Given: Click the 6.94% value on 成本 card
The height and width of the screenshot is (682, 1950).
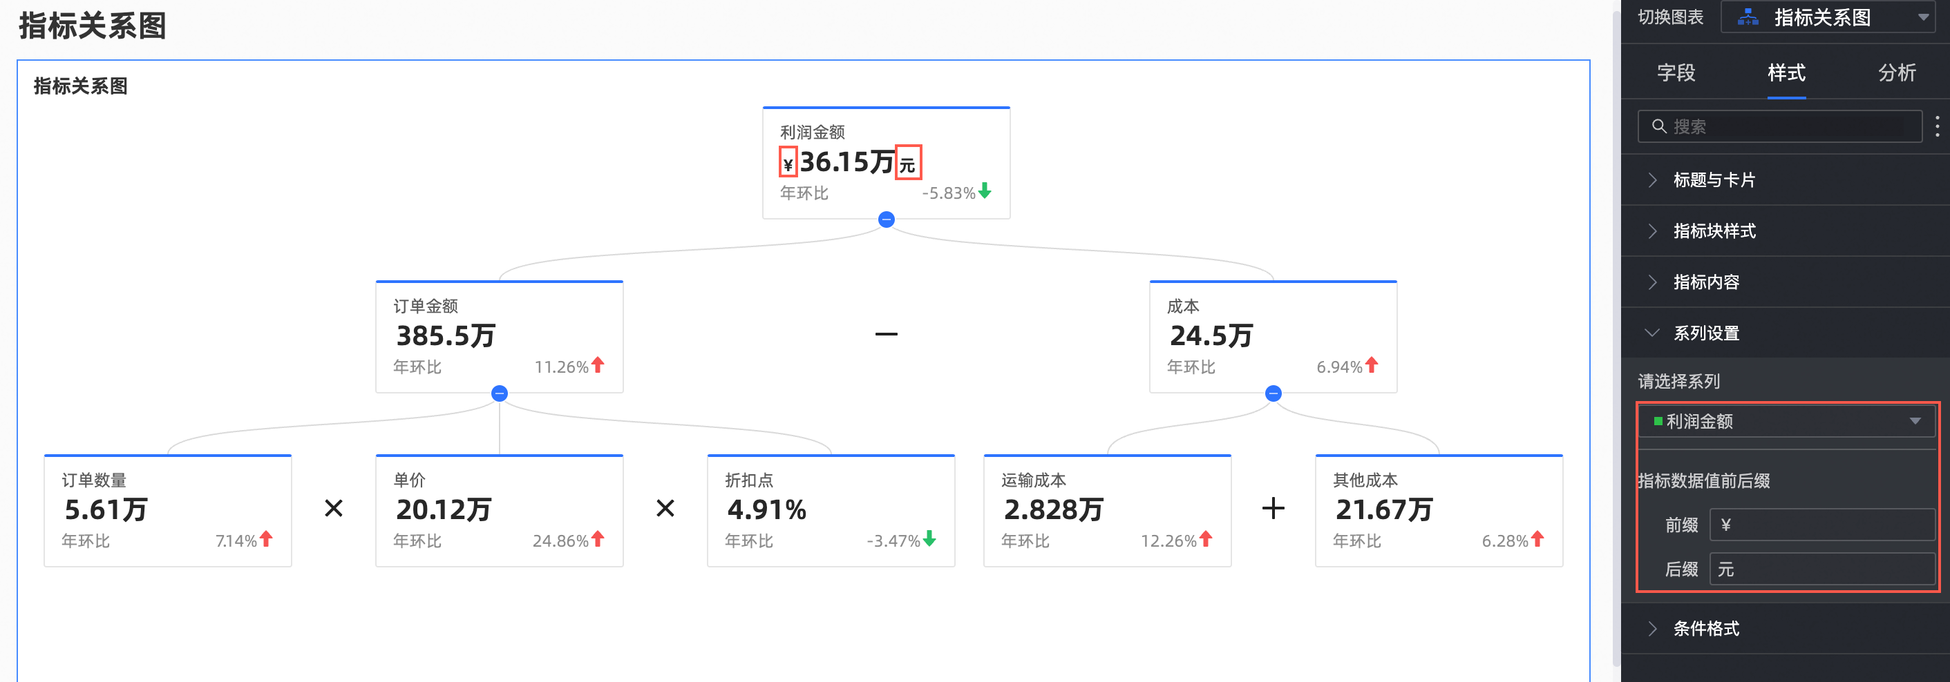Looking at the screenshot, I should pyautogui.click(x=1338, y=367).
